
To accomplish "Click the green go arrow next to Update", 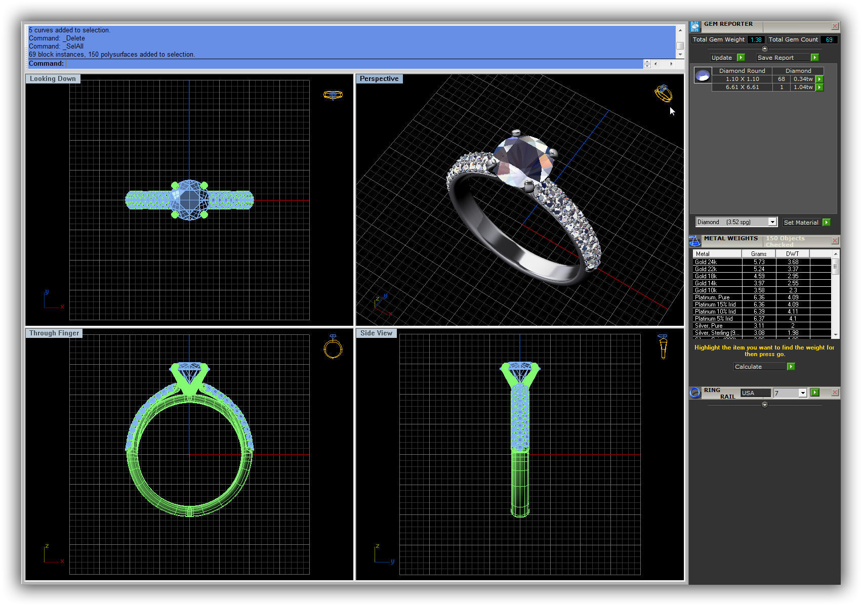I will [741, 58].
